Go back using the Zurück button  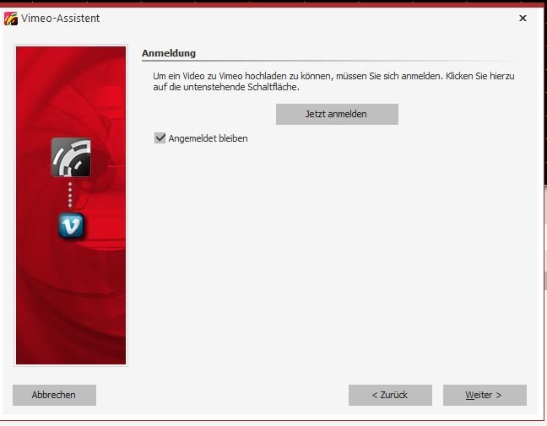(x=390, y=395)
